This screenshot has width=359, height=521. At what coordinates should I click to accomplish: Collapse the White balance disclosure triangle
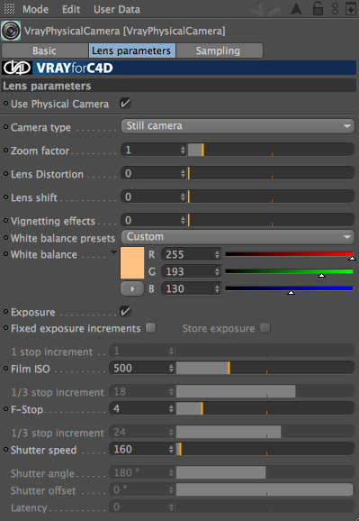113,253
